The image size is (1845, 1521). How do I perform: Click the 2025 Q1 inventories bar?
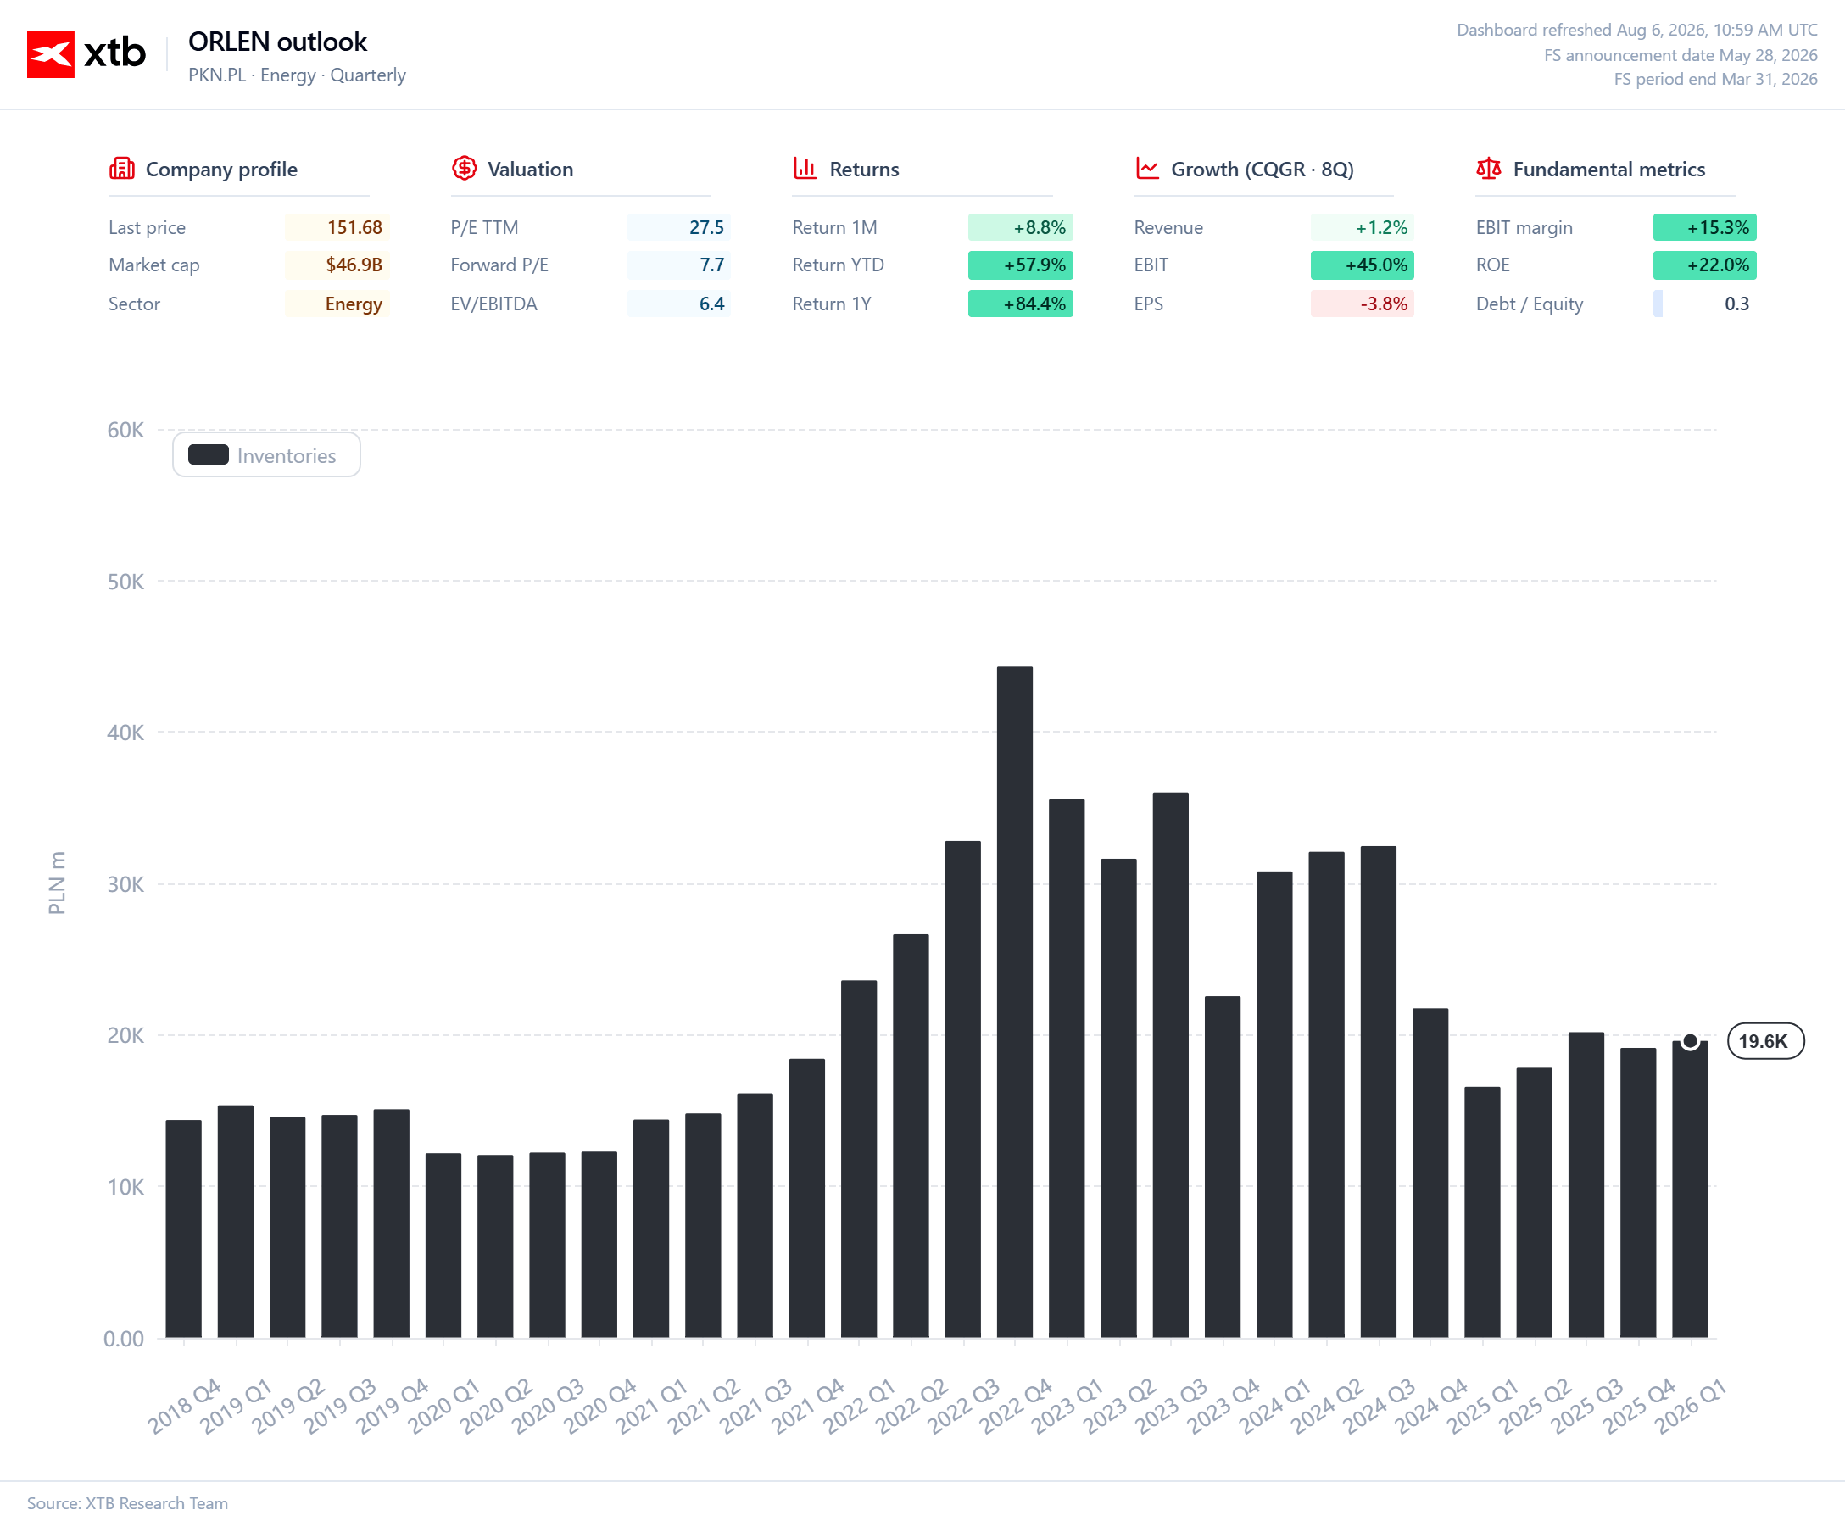pos(1482,1212)
